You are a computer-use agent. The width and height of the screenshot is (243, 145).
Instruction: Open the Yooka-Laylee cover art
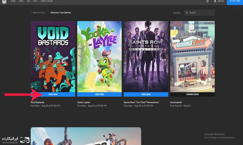click(x=99, y=57)
